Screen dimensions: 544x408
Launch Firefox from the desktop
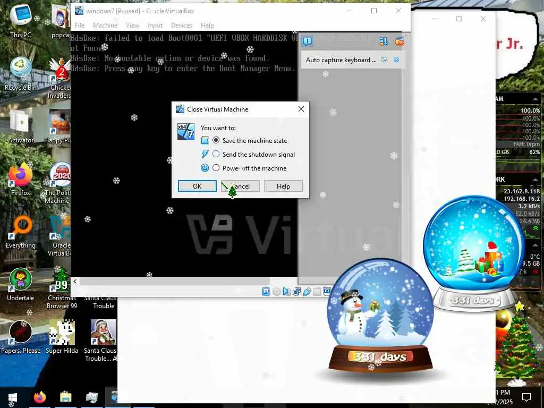pyautogui.click(x=21, y=178)
